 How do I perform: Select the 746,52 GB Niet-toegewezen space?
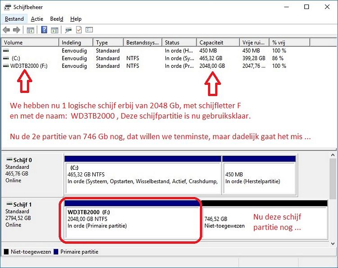click(265, 219)
